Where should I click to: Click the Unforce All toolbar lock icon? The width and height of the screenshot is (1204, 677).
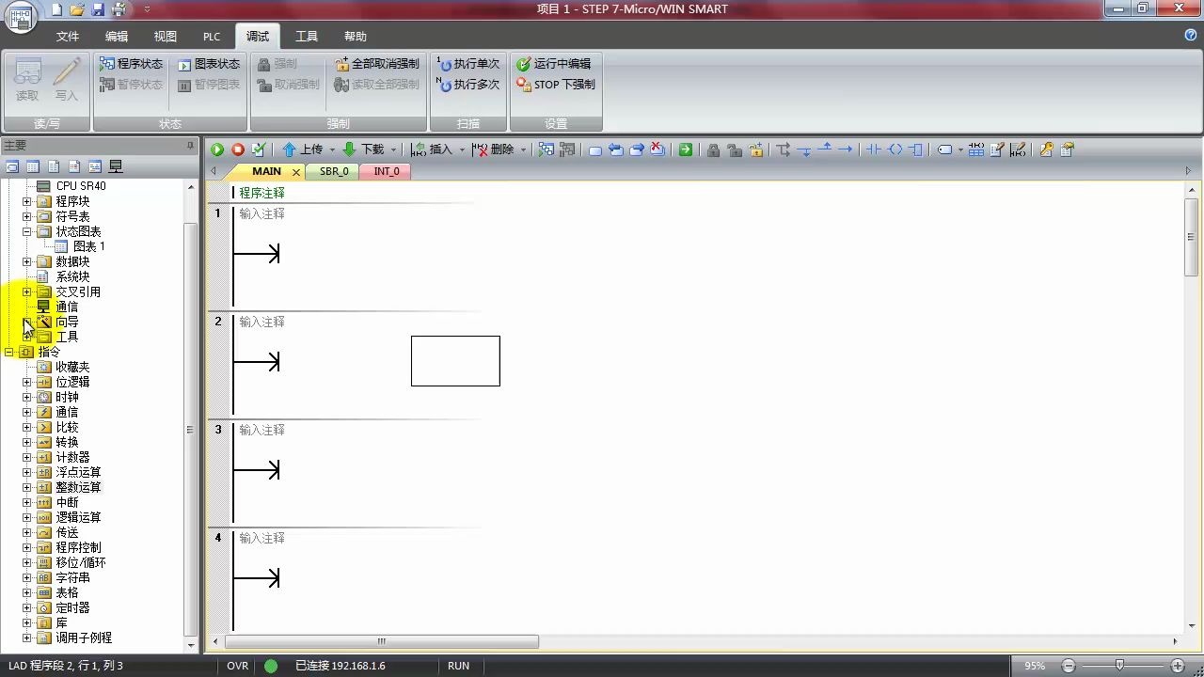(755, 150)
